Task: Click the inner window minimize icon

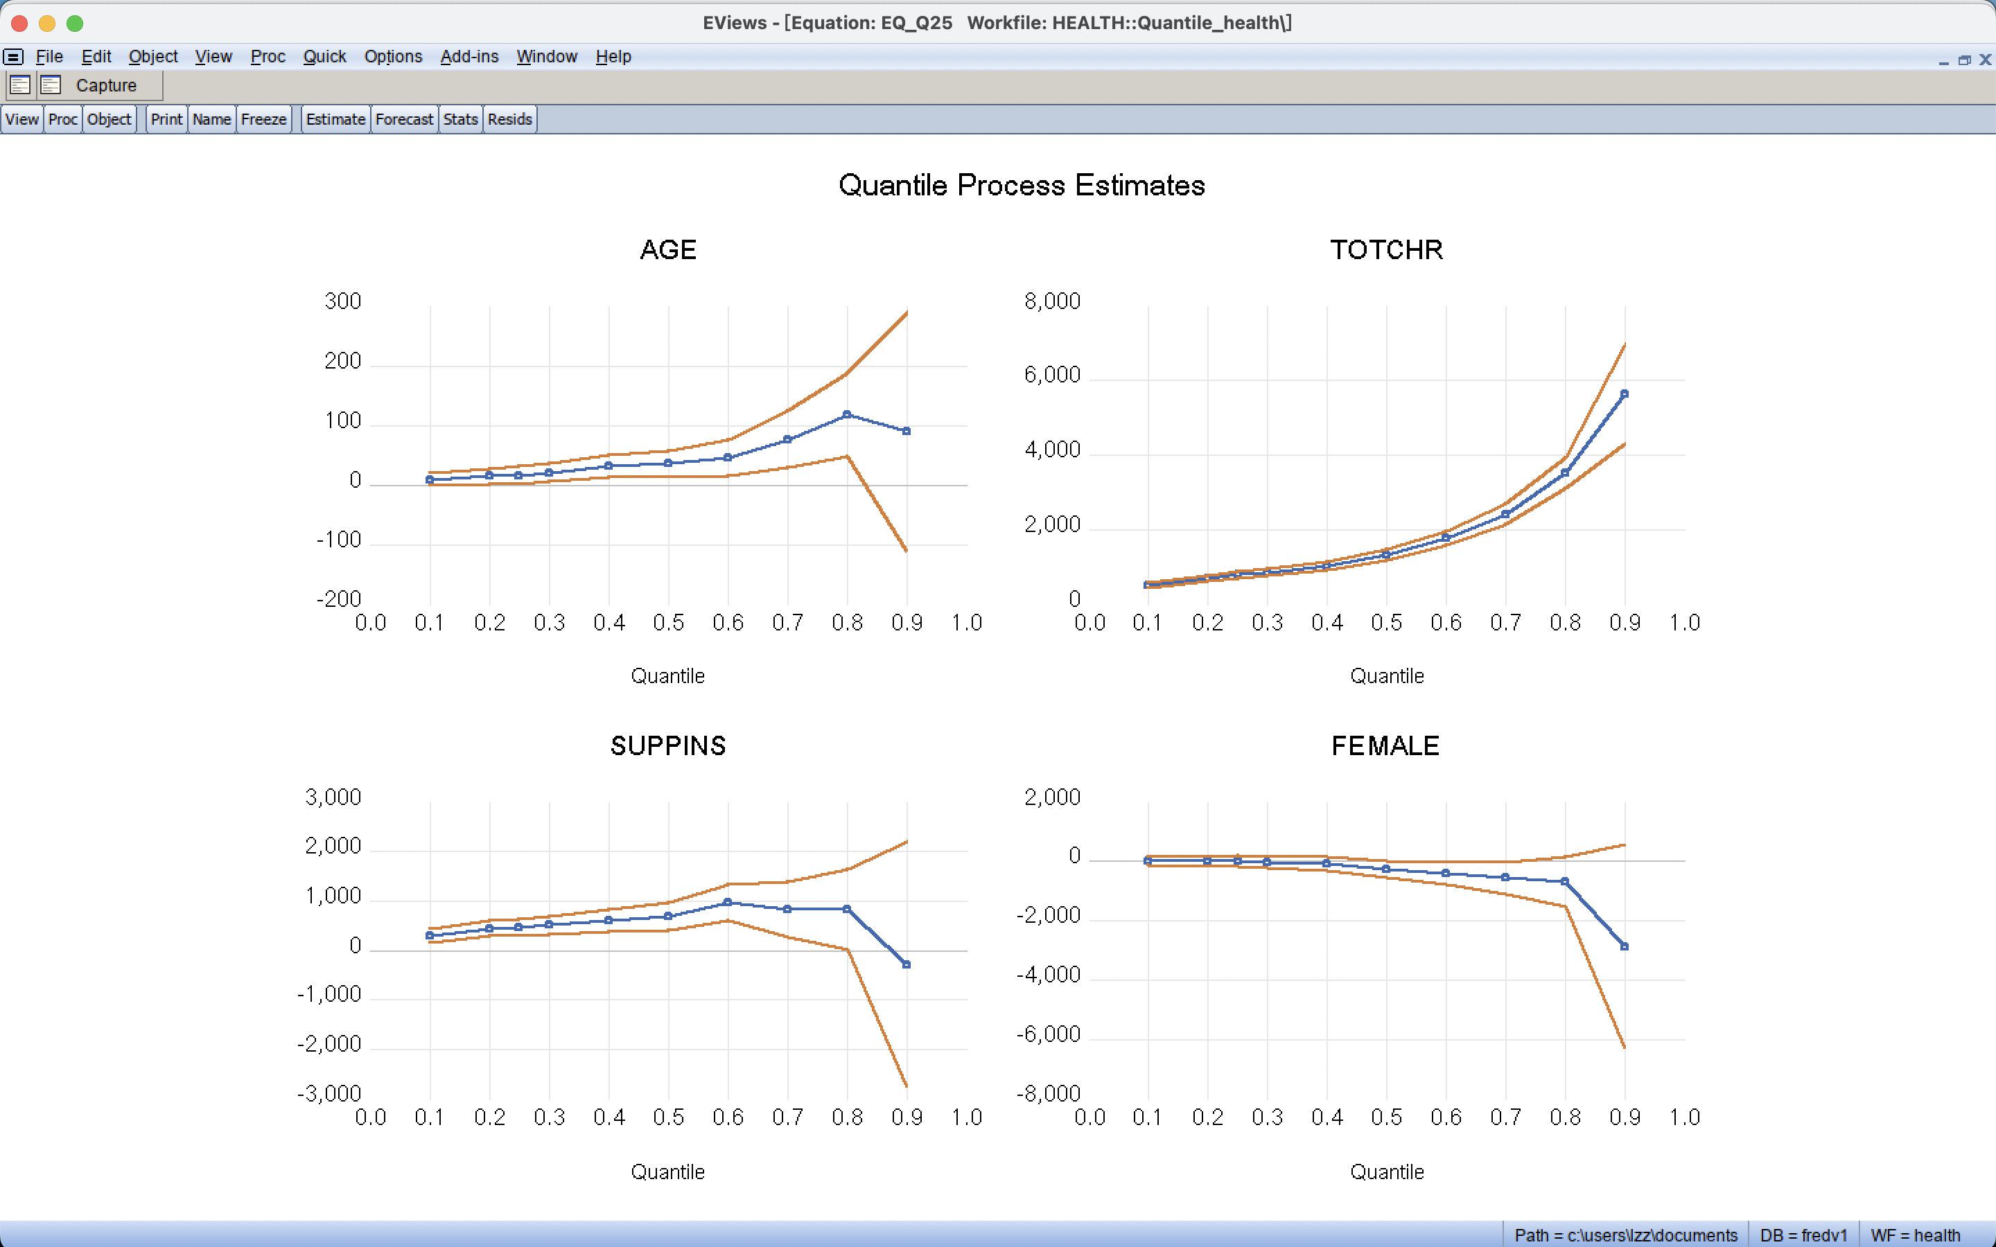Action: tap(1943, 60)
